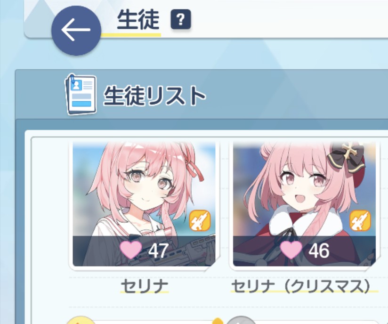Click the yellow round icon at bottom
The width and height of the screenshot is (388, 324).
(x=81, y=320)
